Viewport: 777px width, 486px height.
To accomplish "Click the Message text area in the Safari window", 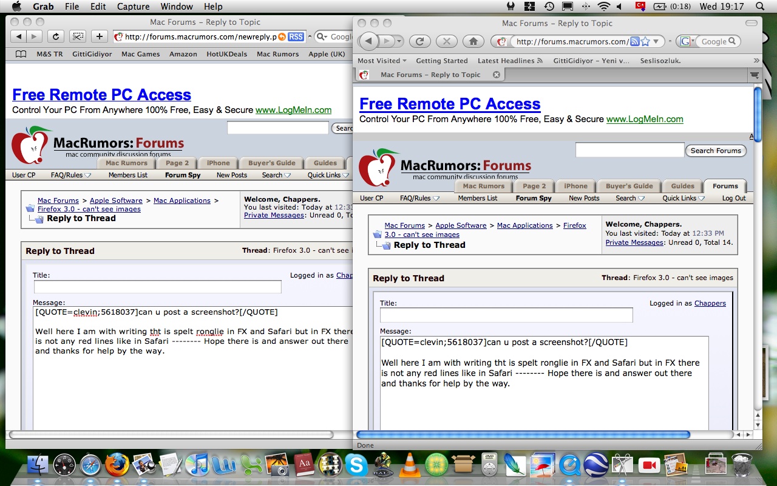I will [194, 368].
